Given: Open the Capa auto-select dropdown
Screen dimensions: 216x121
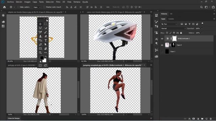Looking at the screenshot, I should pyautogui.click(x=37, y=7).
